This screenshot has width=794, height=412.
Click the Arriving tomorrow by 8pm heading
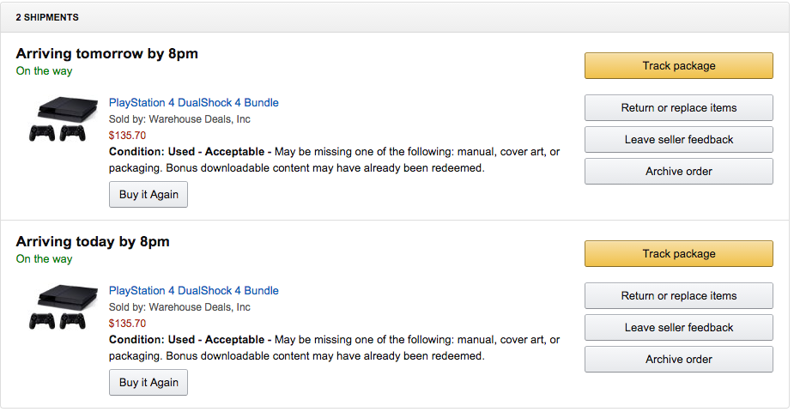[106, 54]
